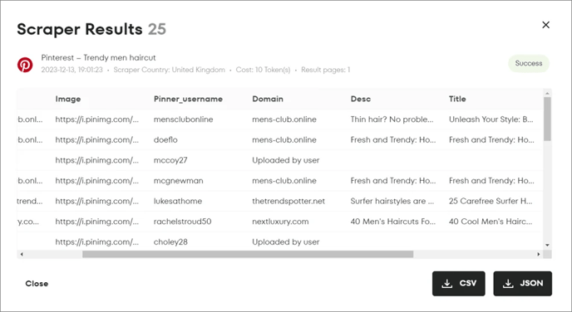572x312 pixels.
Task: Close the Scraper Results dialog with X
Action: [545, 25]
